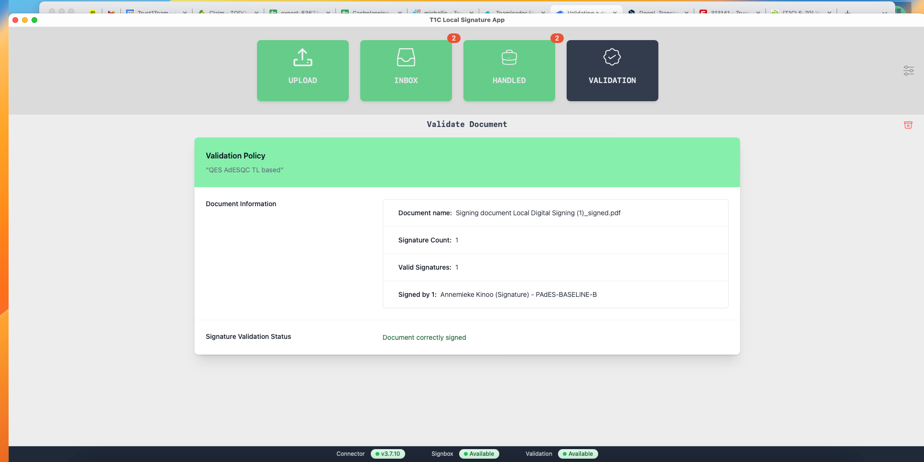The height and width of the screenshot is (462, 924).
Task: Minimize the T1C Local Signature App window
Action: (25, 20)
